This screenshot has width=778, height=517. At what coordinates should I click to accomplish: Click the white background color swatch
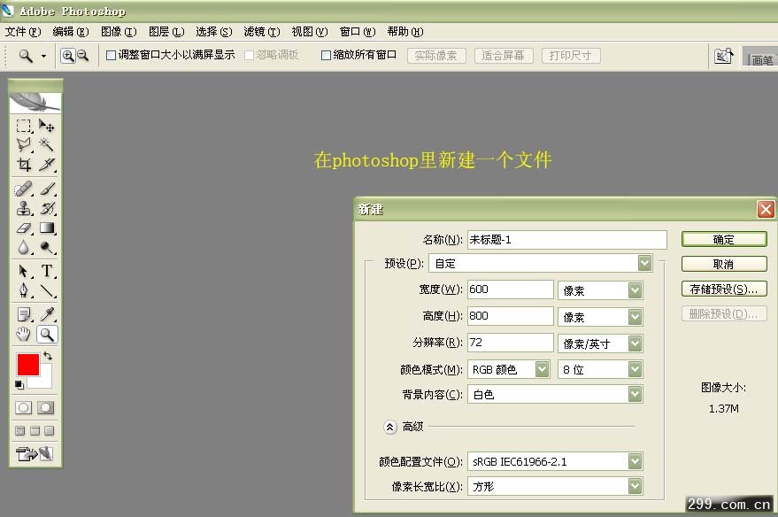(x=46, y=381)
